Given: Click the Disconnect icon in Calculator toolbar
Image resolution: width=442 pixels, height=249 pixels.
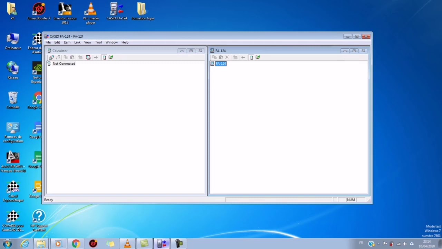Looking at the screenshot, I should coord(58,57).
